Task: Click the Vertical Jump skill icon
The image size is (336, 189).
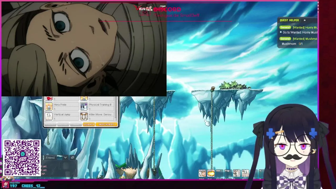Action: coord(49,116)
